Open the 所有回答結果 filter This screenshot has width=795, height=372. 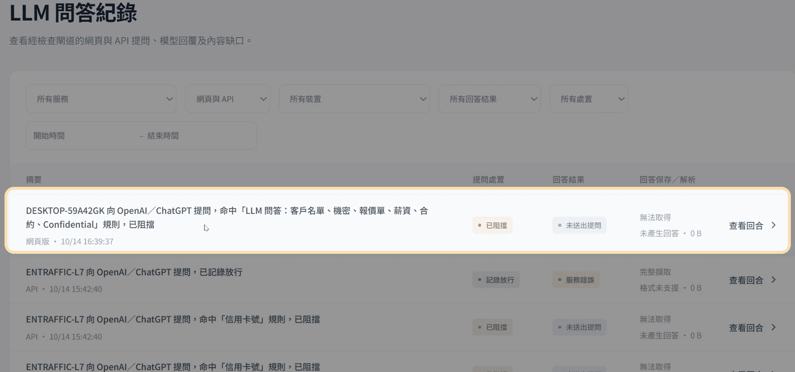(x=490, y=99)
